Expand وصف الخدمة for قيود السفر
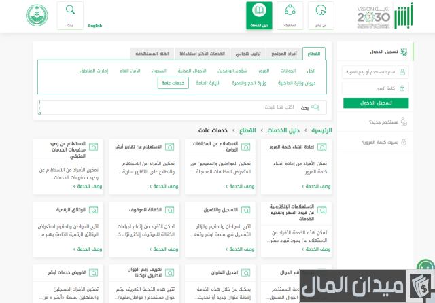Viewport: 435px width, 303px height. tap(316, 249)
